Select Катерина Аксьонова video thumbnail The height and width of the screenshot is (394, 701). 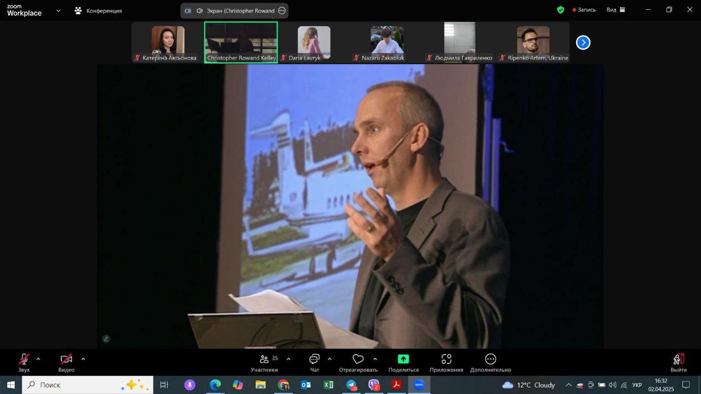coord(168,43)
